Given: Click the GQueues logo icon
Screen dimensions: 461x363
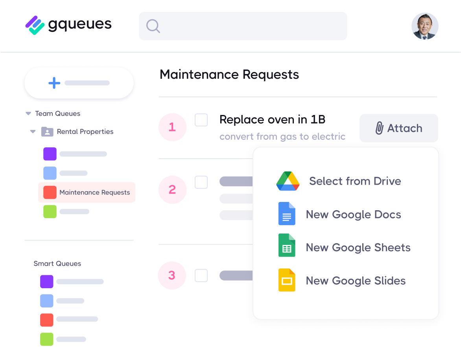Looking at the screenshot, I should click(35, 25).
